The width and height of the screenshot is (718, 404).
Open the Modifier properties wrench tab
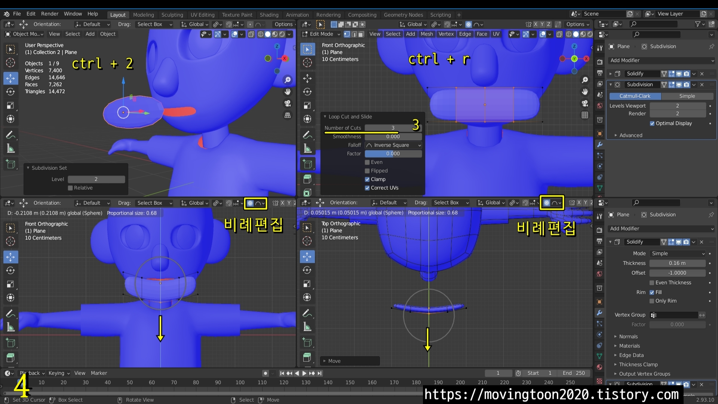pyautogui.click(x=599, y=144)
